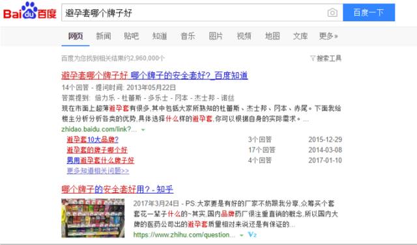Open the 更多» menu
This screenshot has width=417, height=245.
tap(328, 36)
